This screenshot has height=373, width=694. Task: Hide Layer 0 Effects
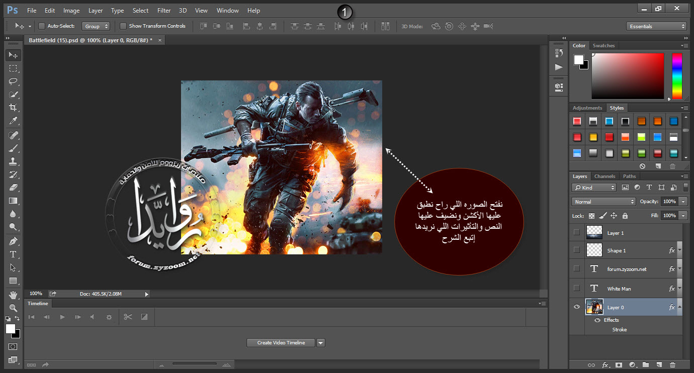(597, 320)
